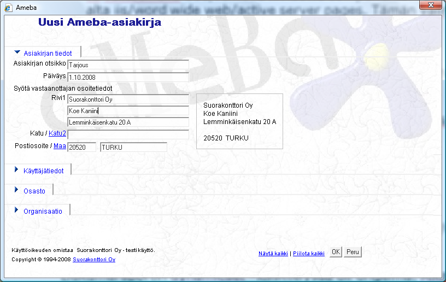Click the Piilota kaikki link
446x282 pixels.
(309, 253)
